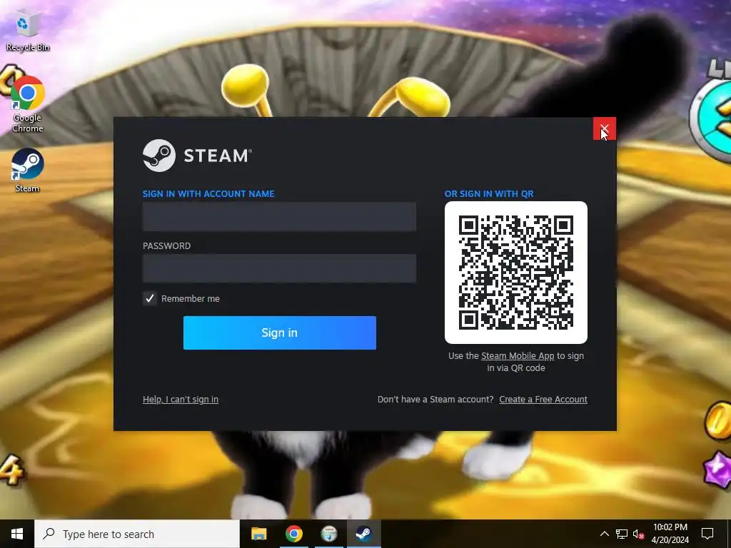Click the PASSWORD label
This screenshot has width=731, height=548.
166,246
